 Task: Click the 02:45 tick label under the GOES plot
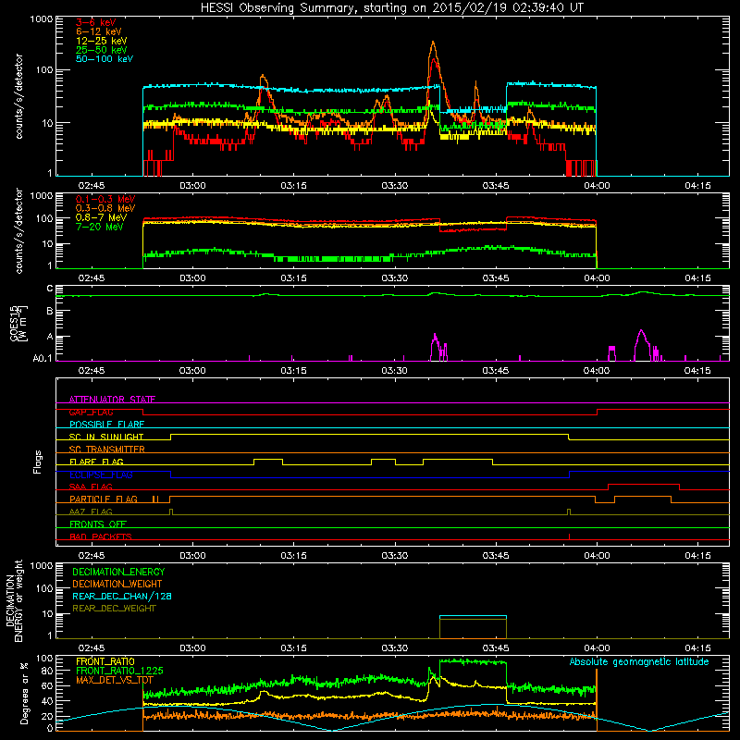(91, 371)
